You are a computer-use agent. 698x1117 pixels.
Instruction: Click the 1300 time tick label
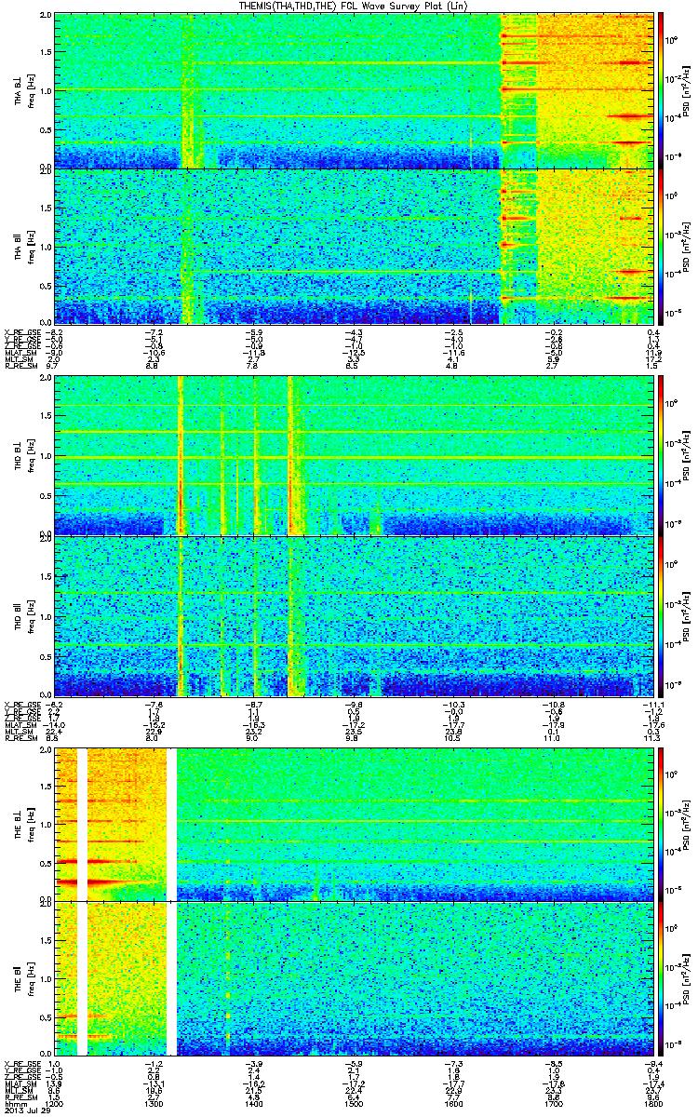tap(154, 1102)
